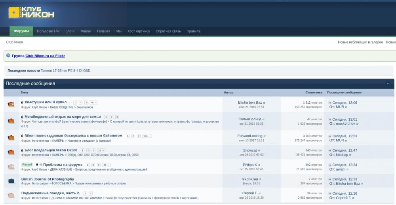The width and height of the screenshot is (396, 205).
Task: Open author profile ForwardLooking
Action: tap(250, 136)
